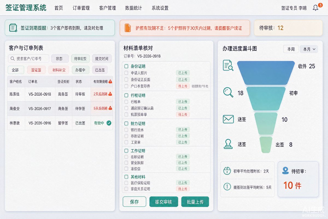Select the 签证签 filter tab
This screenshot has height=219, width=328.
click(x=36, y=70)
